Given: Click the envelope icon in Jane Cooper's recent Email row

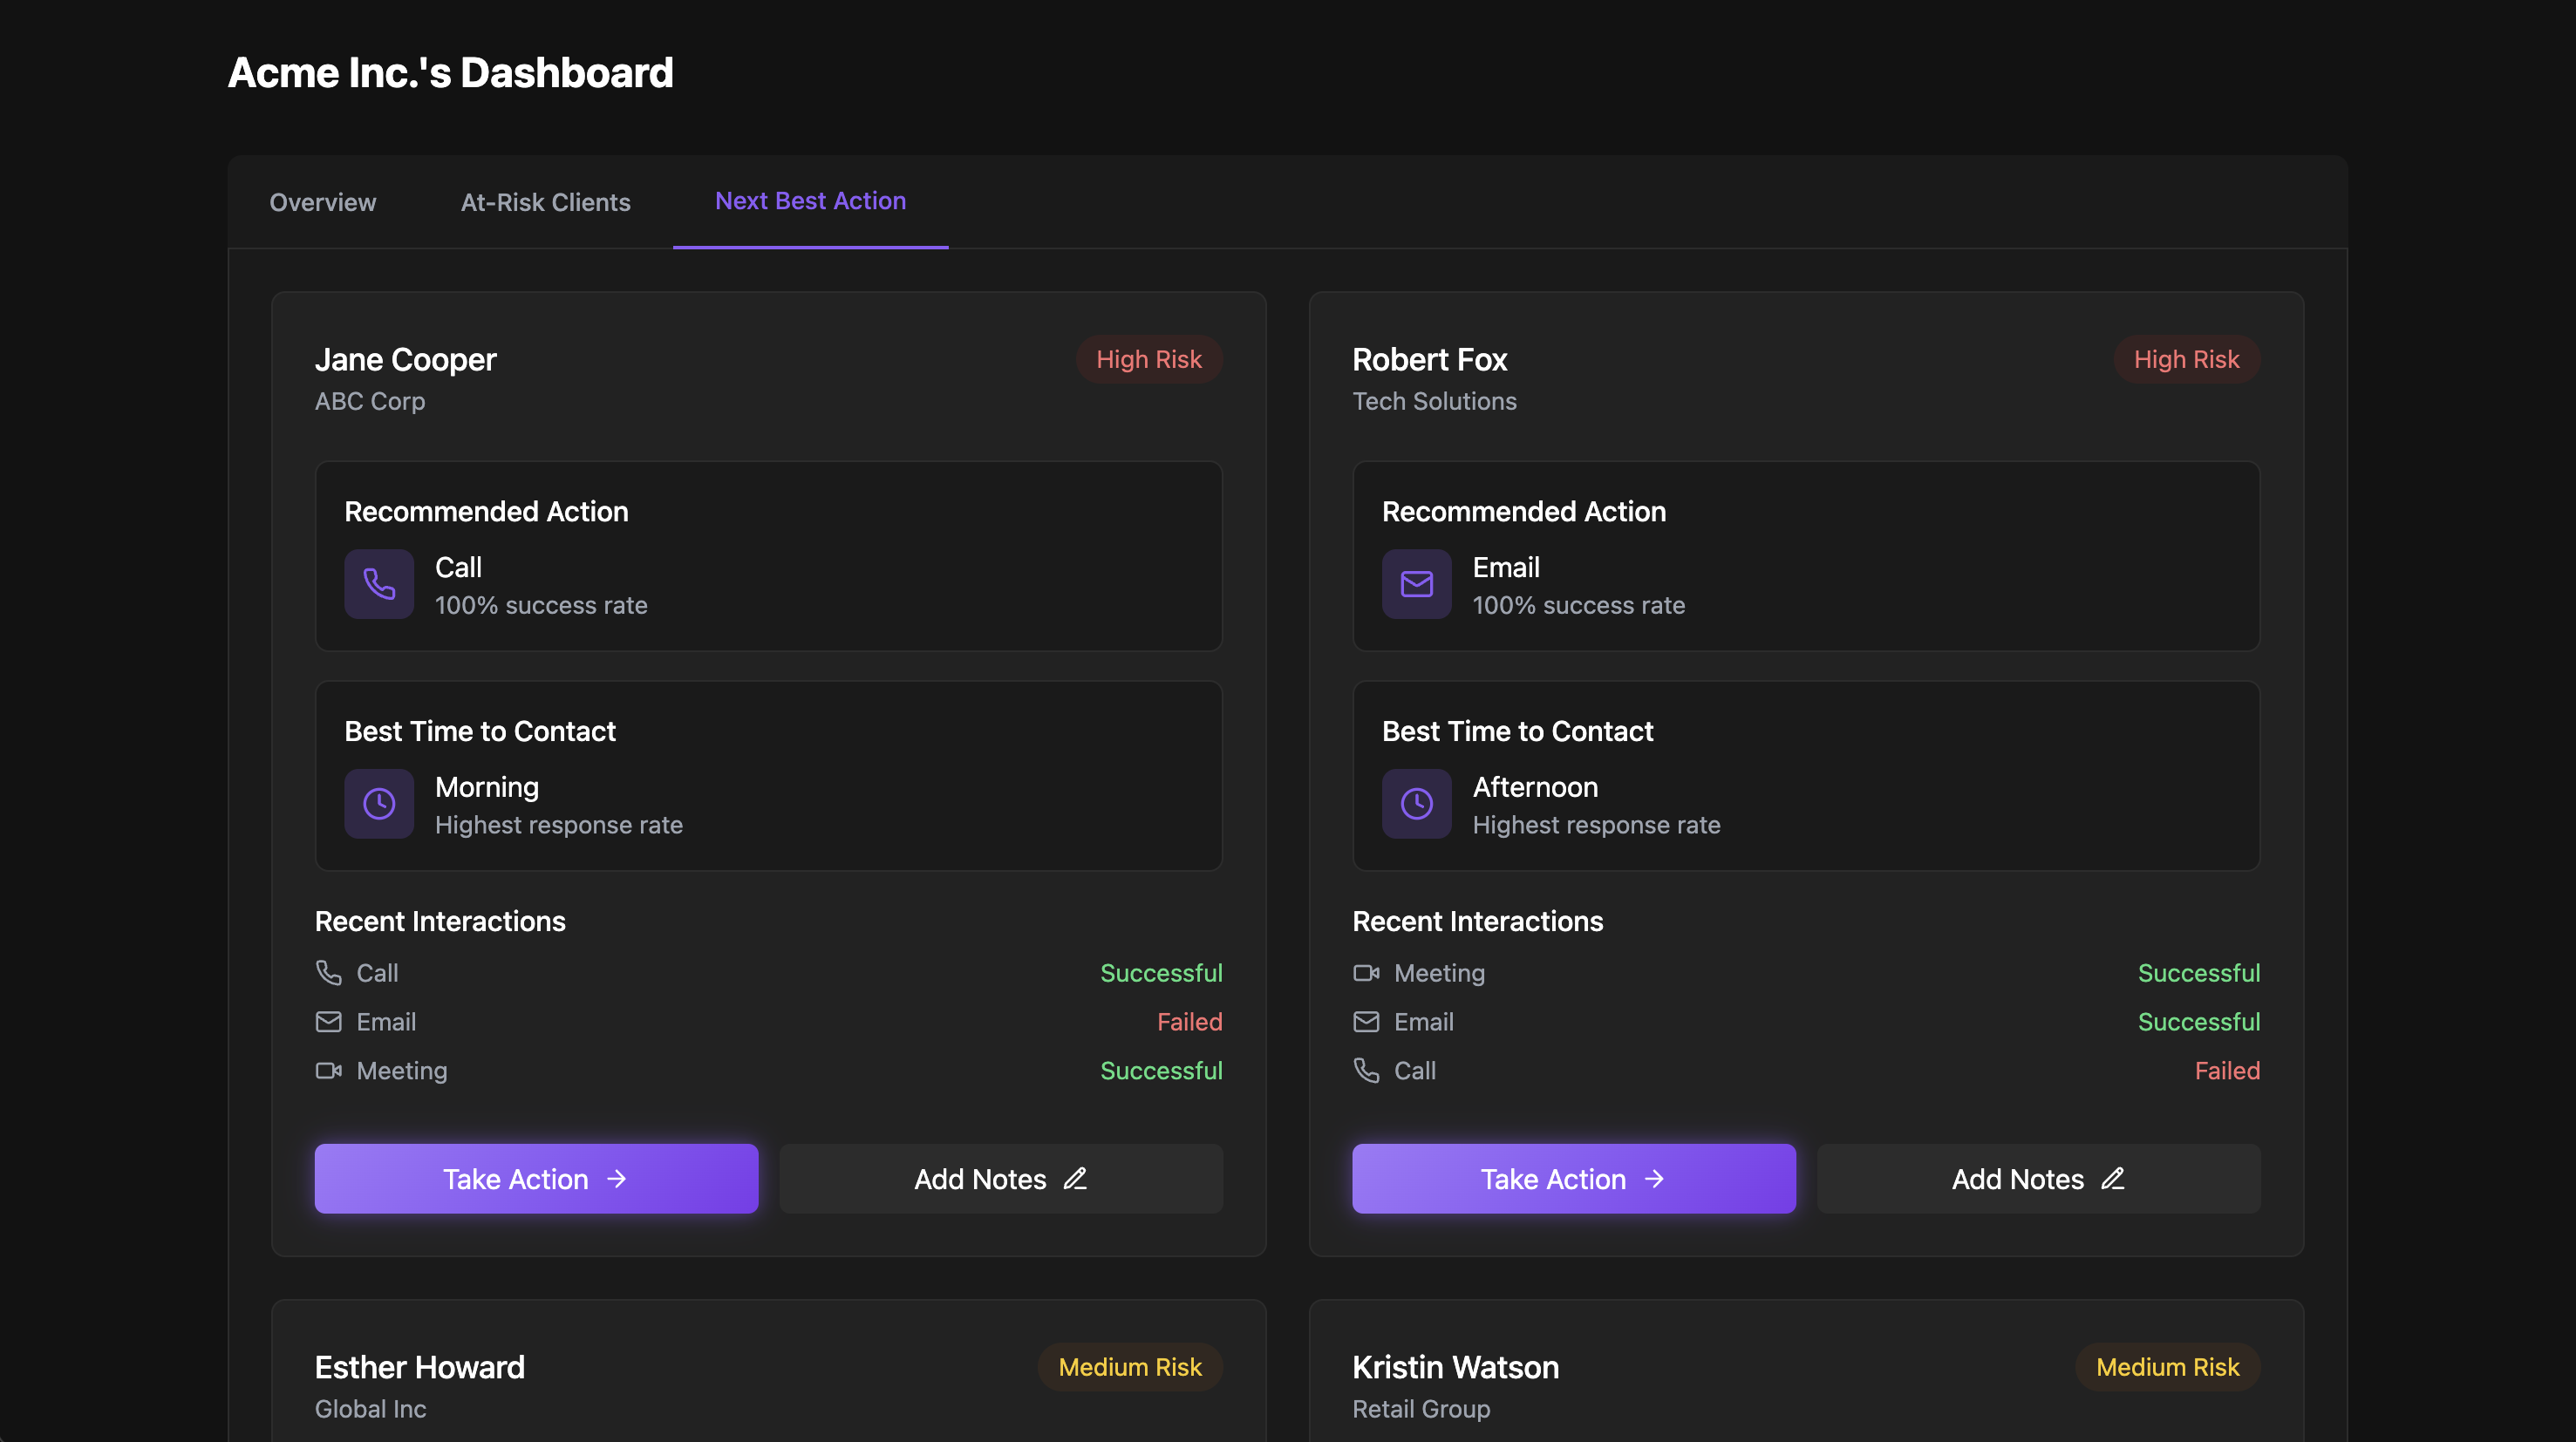Looking at the screenshot, I should point(328,1021).
